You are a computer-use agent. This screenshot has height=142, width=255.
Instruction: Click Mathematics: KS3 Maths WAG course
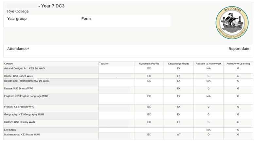click(22, 134)
